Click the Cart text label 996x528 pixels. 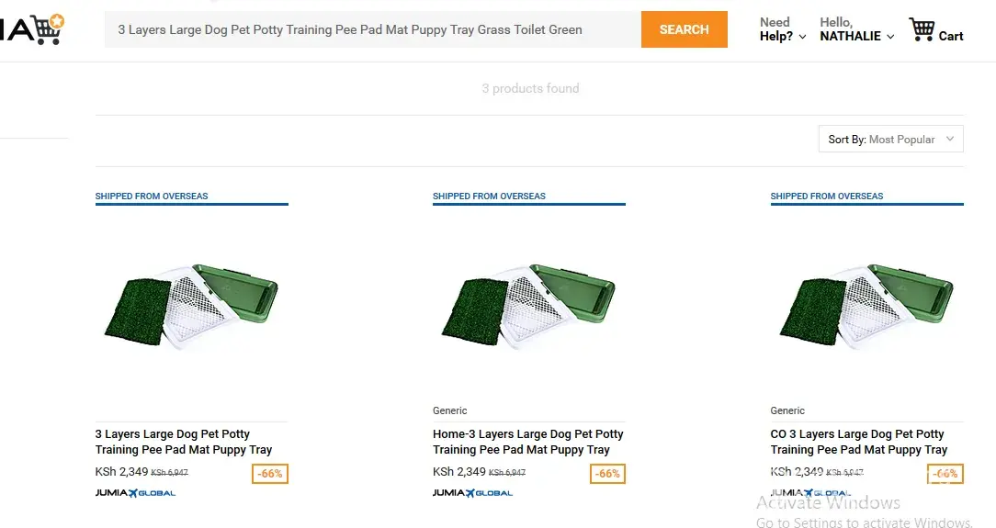951,36
